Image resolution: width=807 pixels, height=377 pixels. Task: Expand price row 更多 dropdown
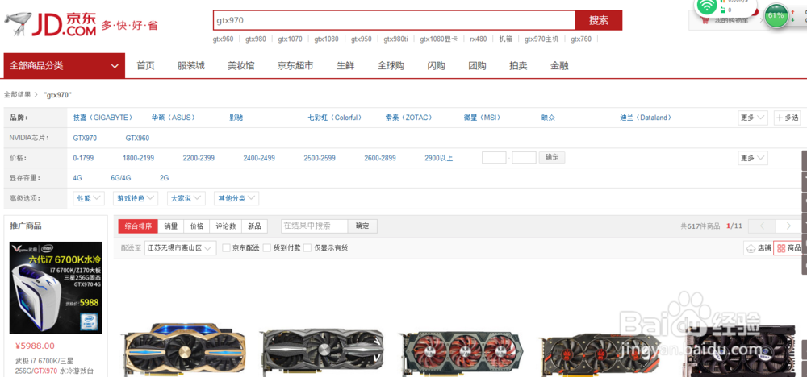pos(753,158)
